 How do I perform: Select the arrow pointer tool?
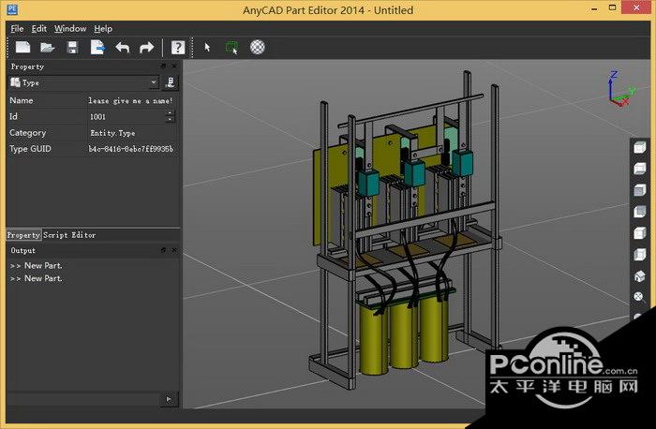207,47
